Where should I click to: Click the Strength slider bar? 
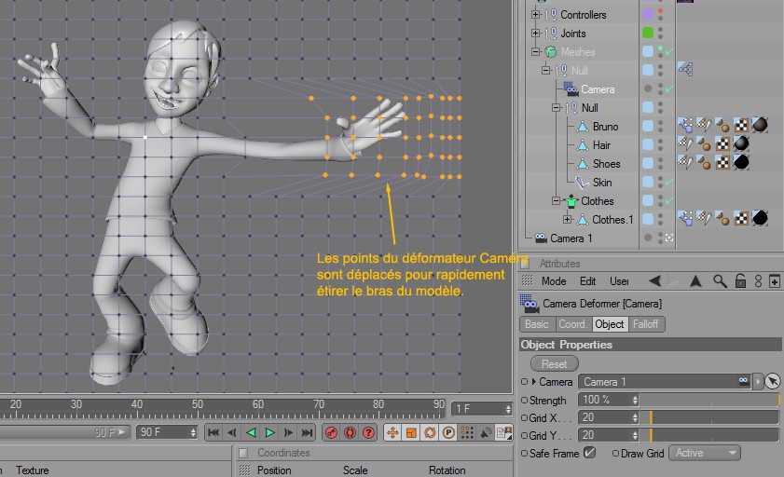(x=708, y=400)
